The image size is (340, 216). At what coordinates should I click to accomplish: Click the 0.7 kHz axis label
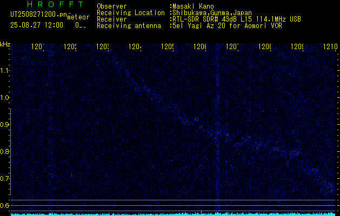click(x=4, y=179)
